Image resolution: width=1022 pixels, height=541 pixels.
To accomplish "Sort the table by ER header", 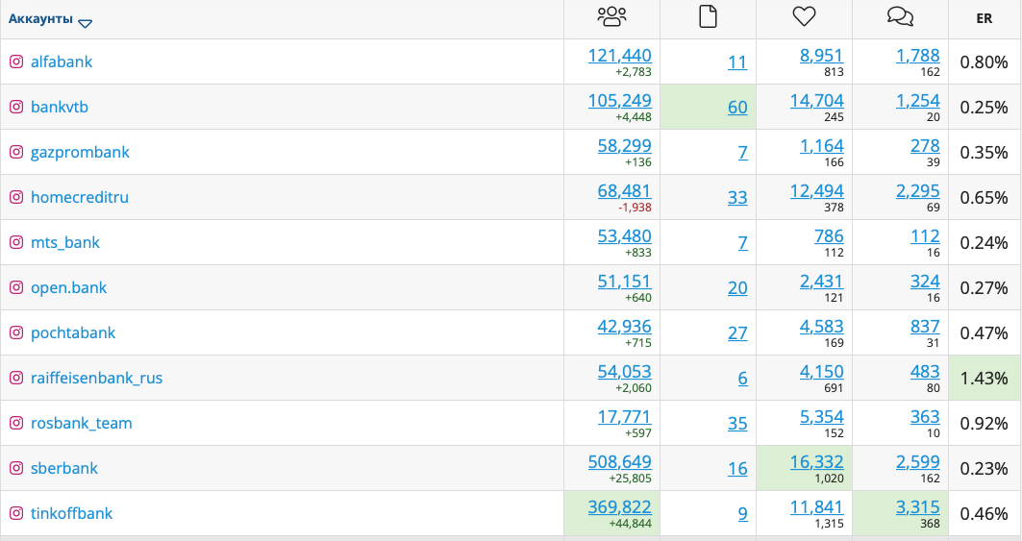I will (985, 19).
